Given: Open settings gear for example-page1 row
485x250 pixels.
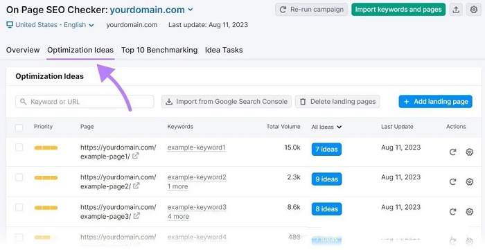Looking at the screenshot, I should click(470, 152).
